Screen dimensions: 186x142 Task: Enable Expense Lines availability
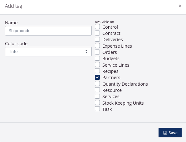[x=97, y=45]
